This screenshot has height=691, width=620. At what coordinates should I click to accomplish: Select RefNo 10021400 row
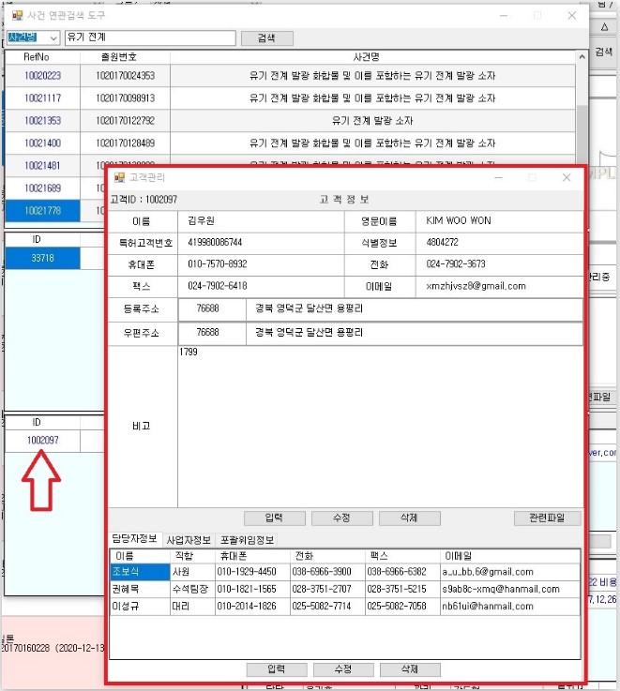[x=43, y=143]
